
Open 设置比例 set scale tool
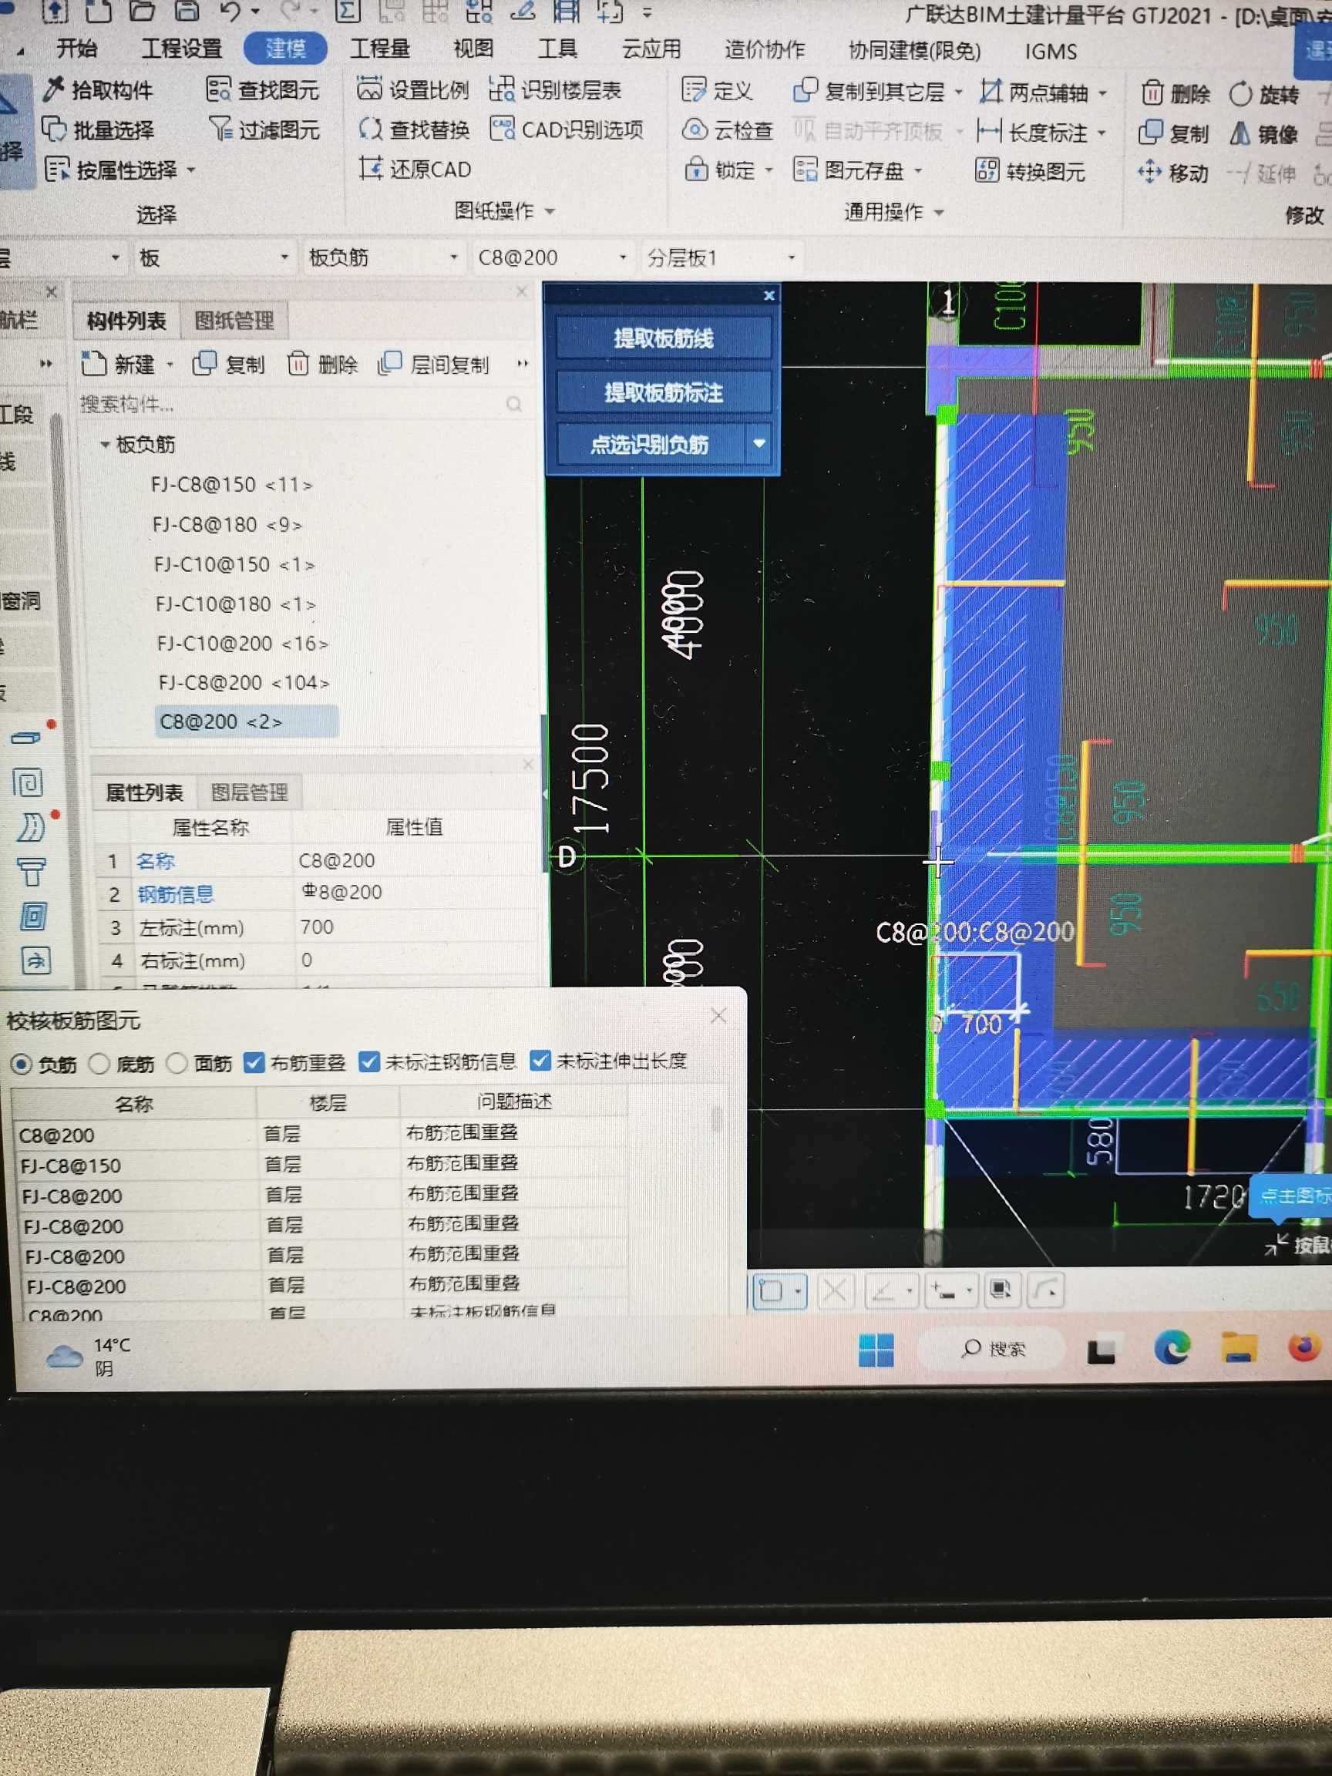click(x=412, y=89)
